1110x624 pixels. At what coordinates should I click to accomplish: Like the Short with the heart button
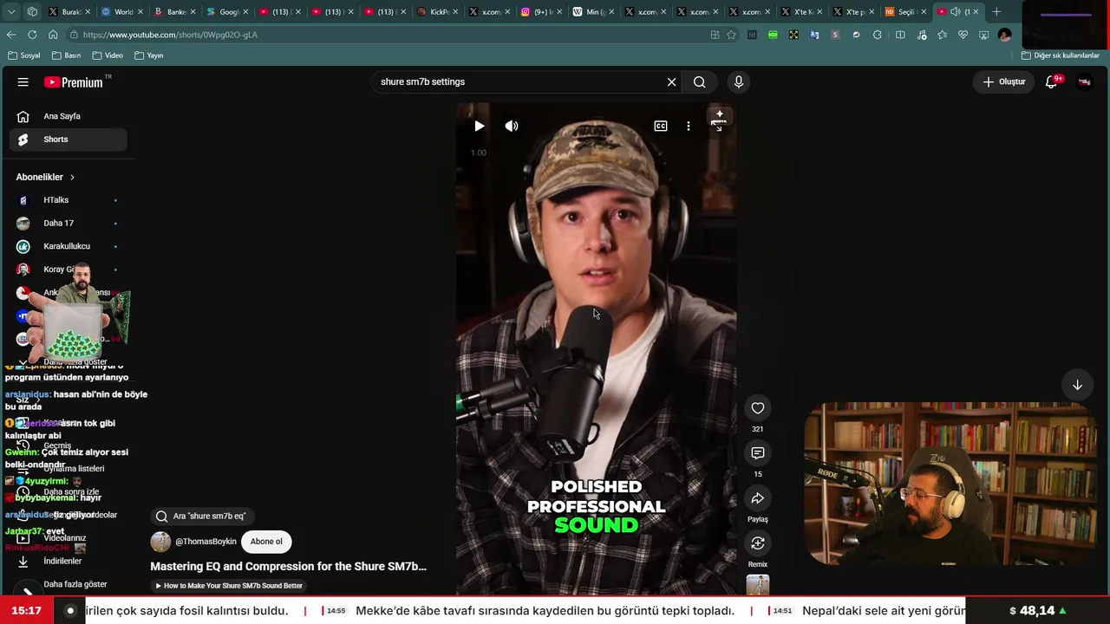pyautogui.click(x=758, y=408)
